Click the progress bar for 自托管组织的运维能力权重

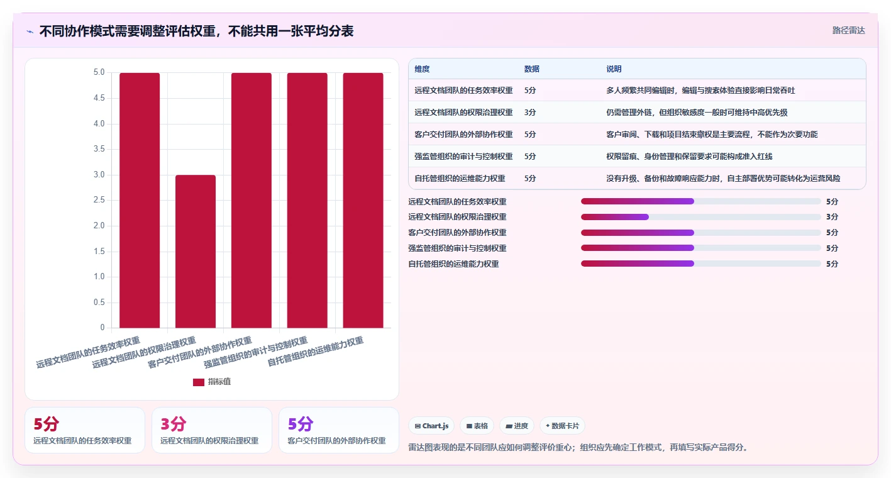click(x=701, y=264)
